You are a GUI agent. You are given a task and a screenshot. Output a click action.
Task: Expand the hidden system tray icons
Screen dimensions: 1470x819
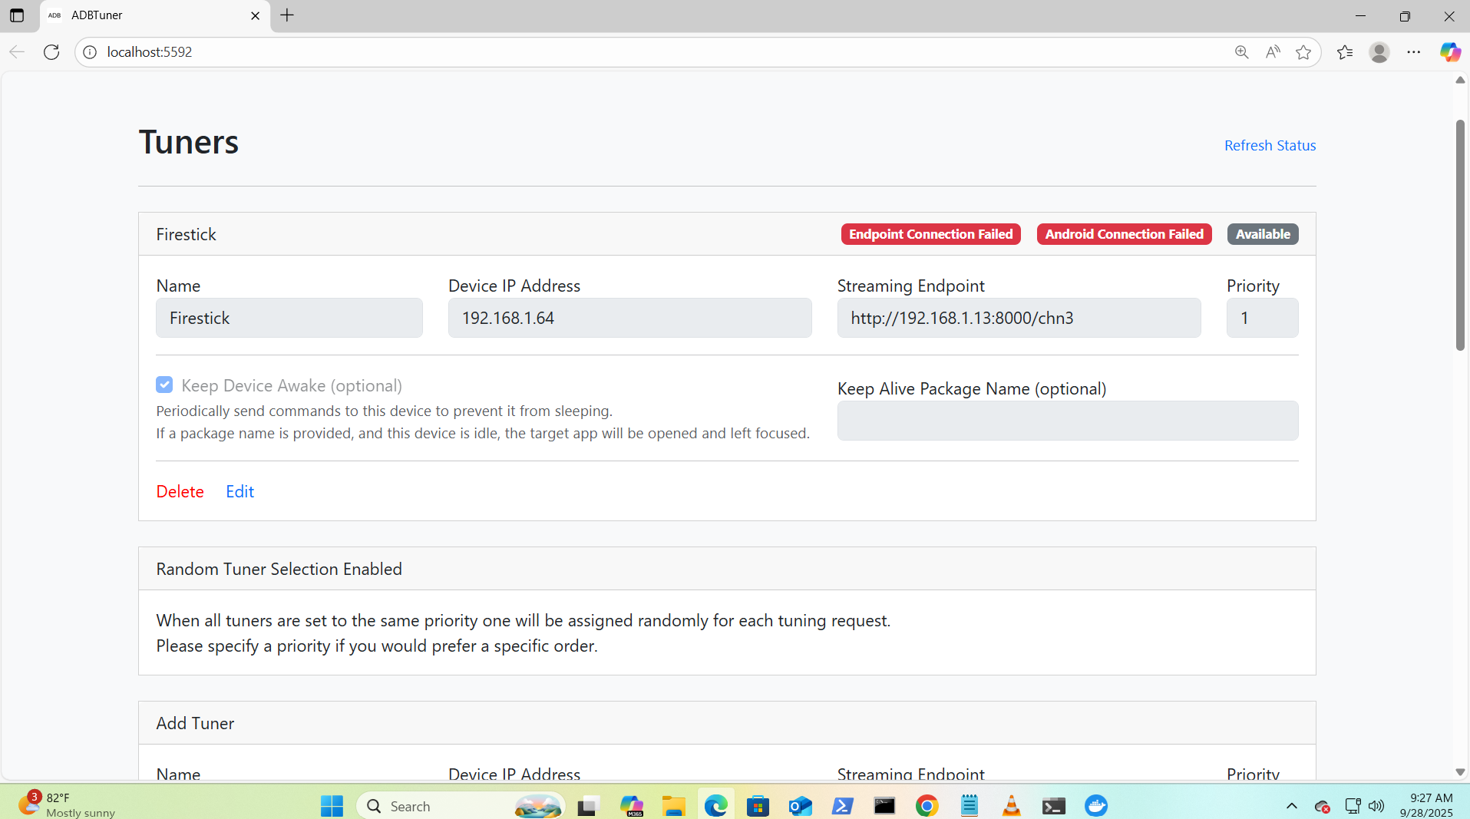click(x=1292, y=806)
